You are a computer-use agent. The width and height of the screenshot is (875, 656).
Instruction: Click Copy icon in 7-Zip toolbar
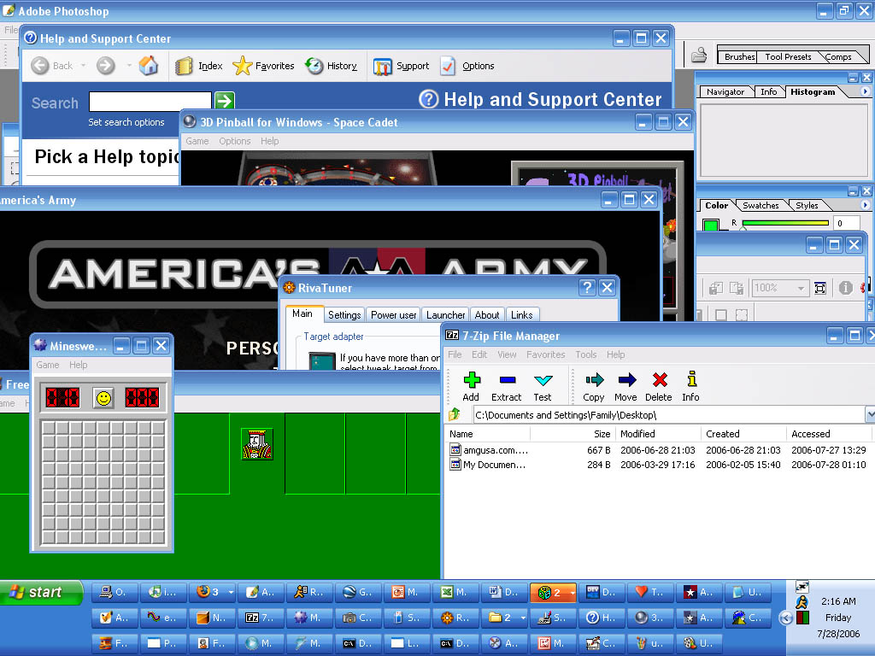tap(594, 387)
